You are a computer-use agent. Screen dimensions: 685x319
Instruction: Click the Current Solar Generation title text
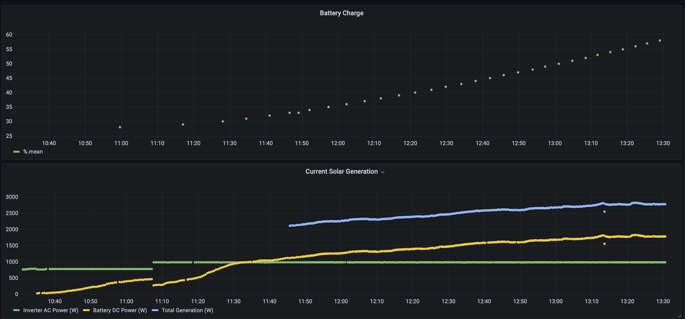(x=341, y=171)
